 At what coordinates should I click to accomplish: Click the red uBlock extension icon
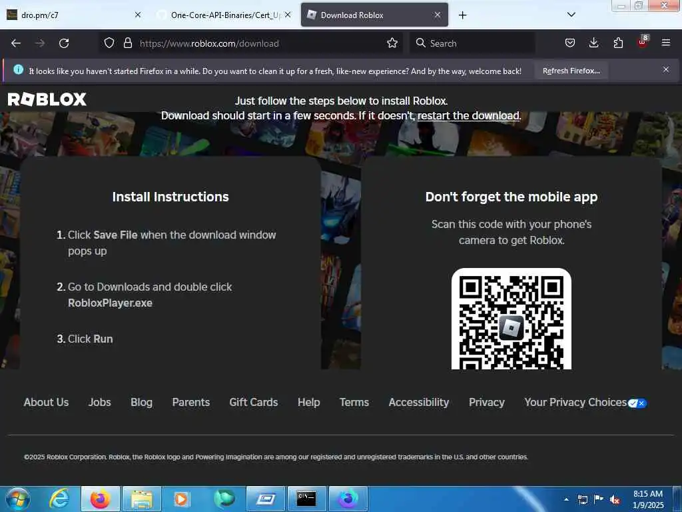(643, 42)
